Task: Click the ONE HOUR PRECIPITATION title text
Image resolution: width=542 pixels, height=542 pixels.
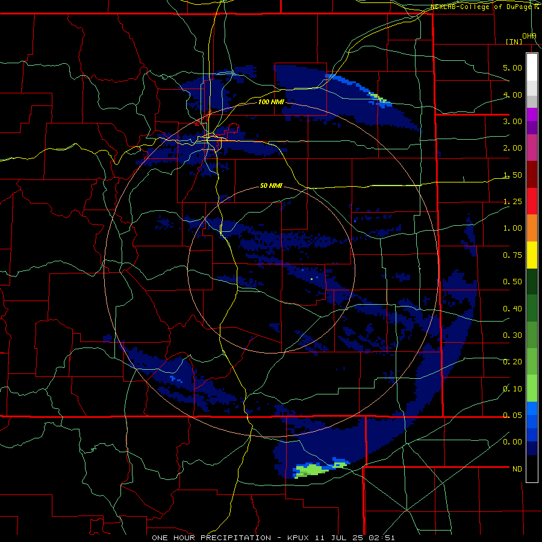Action: 211,538
